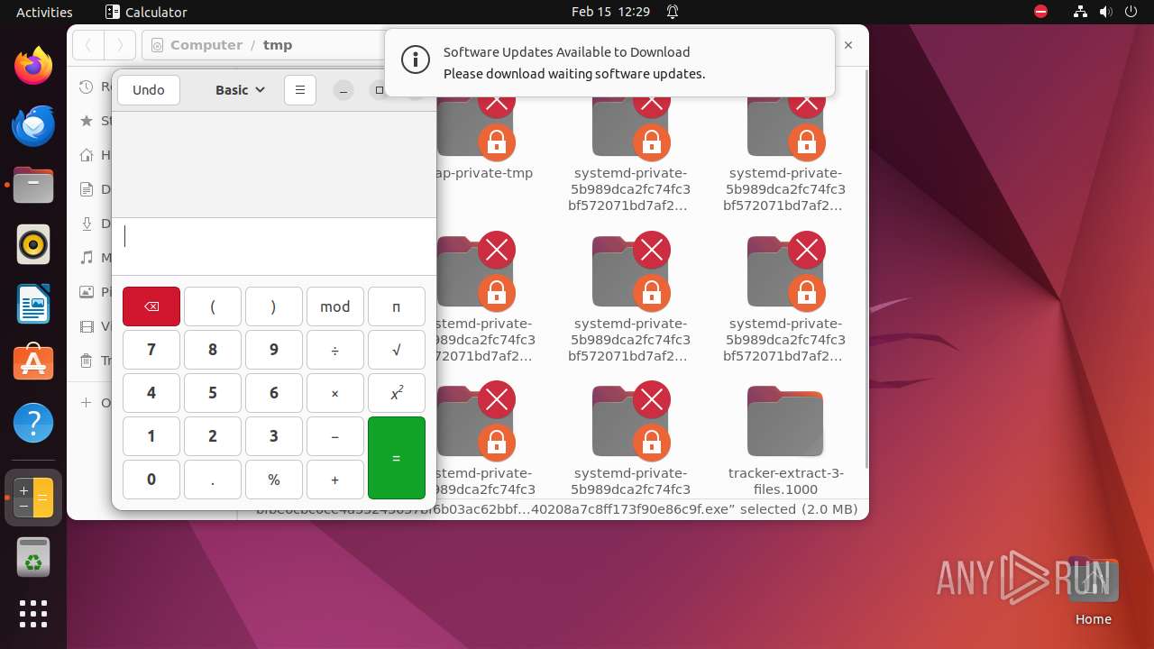
Task: Click the square root key
Action: (x=397, y=350)
